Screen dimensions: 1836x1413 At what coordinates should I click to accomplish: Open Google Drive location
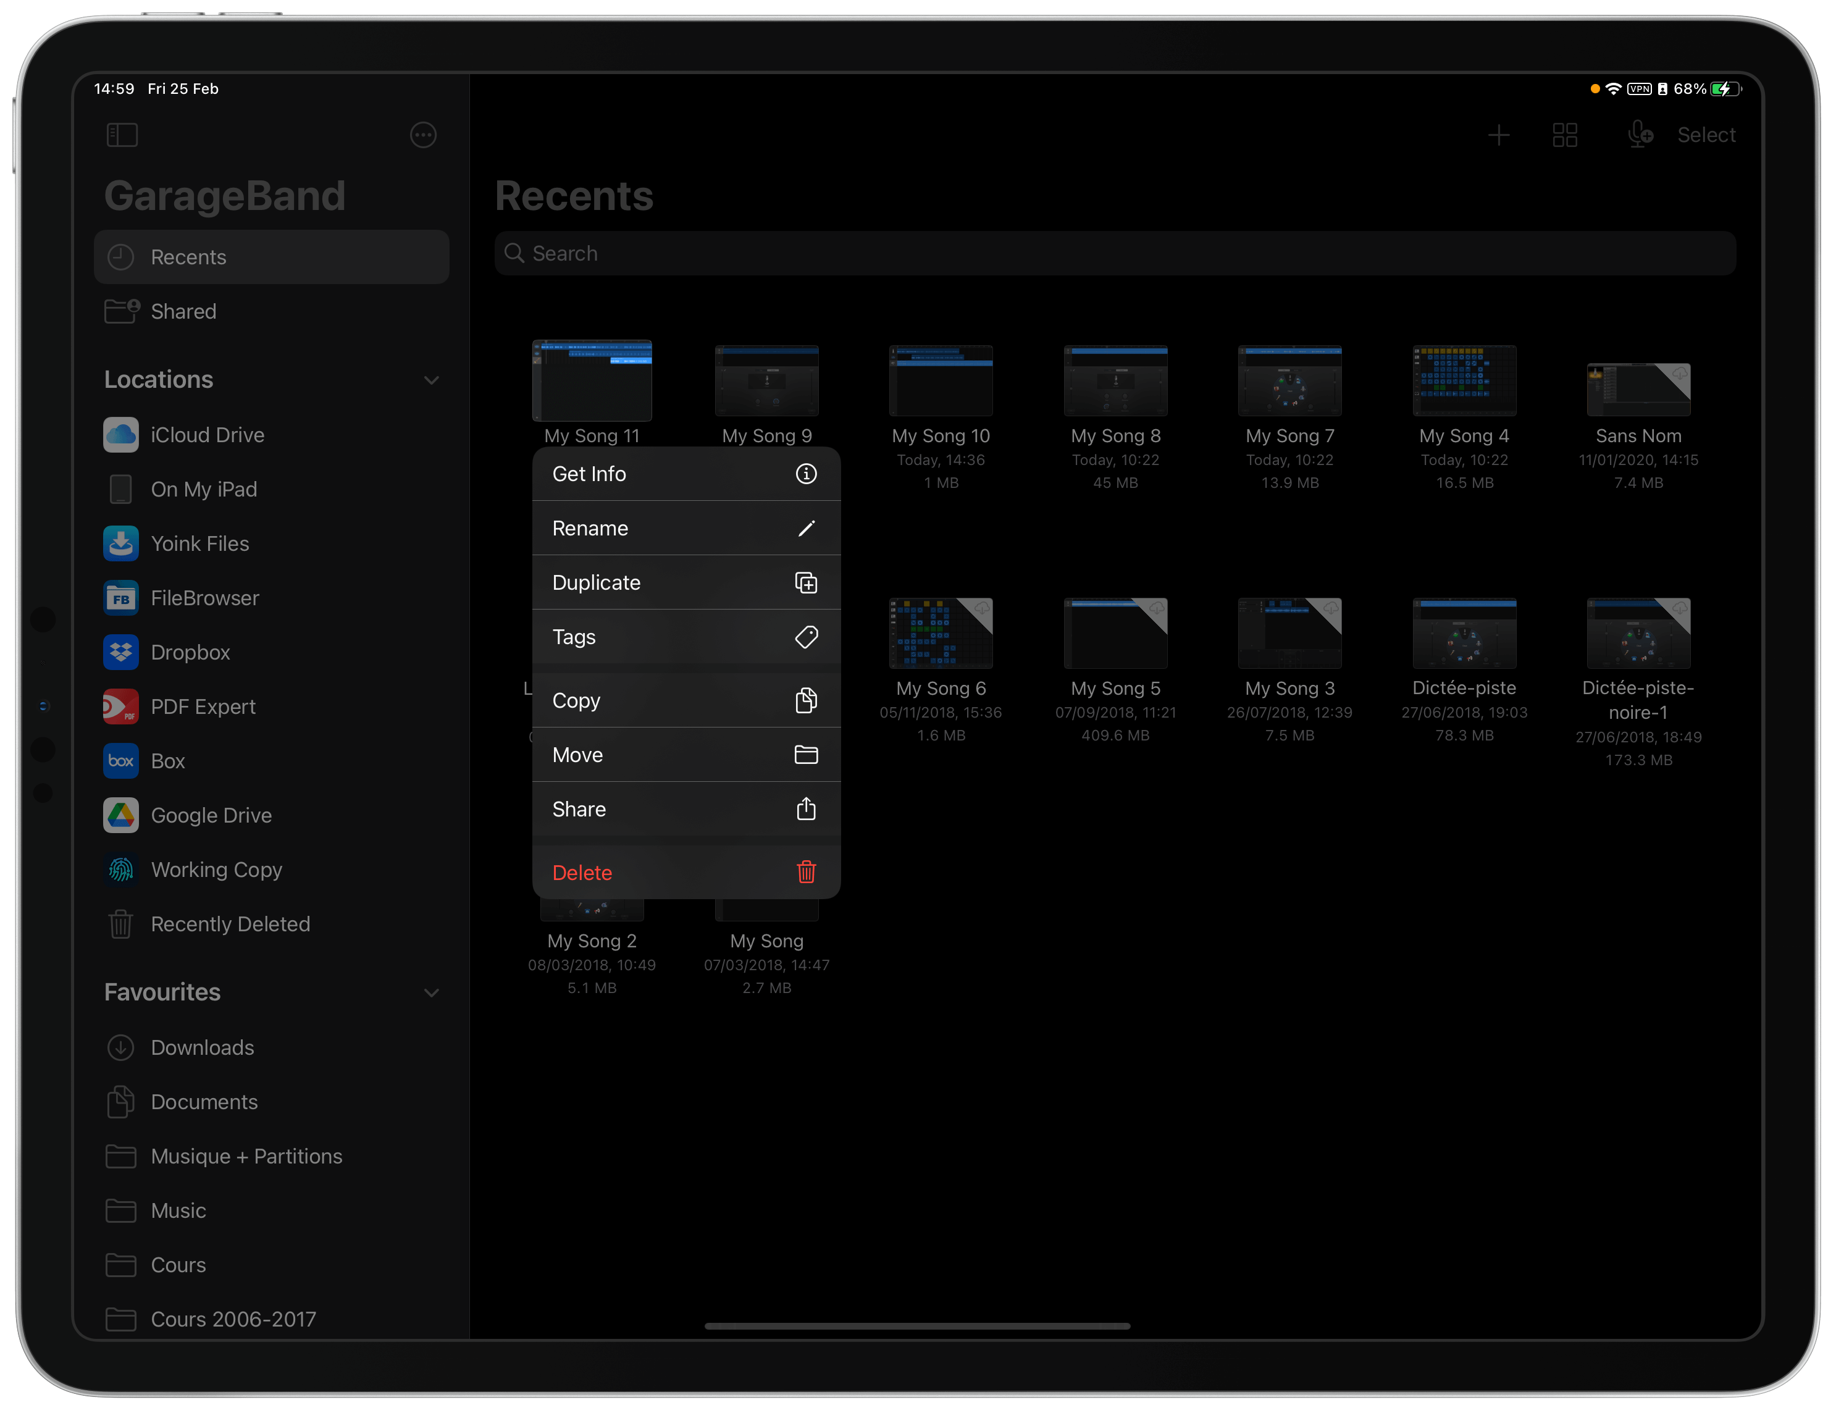210,815
